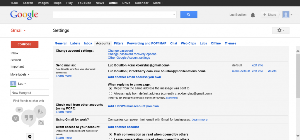Open the settings gear menu
Image resolution: width=300 pixels, height=140 pixels.
pos(281,30)
